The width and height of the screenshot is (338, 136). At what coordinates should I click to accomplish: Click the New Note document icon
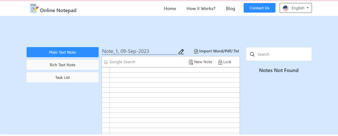(x=191, y=62)
